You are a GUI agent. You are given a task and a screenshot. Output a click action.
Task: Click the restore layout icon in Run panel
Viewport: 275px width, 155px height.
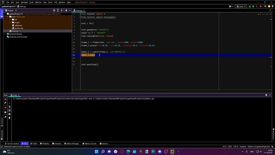(5, 112)
